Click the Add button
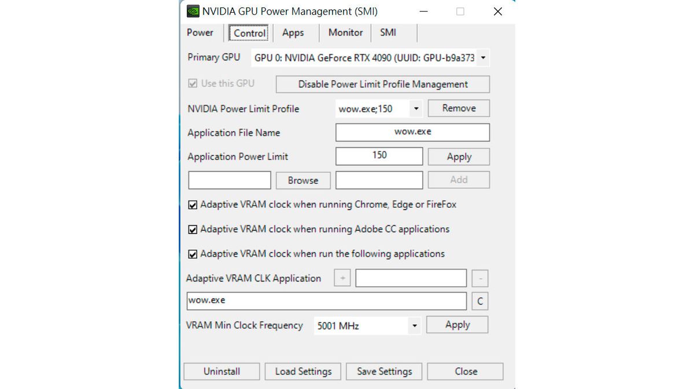 459,180
